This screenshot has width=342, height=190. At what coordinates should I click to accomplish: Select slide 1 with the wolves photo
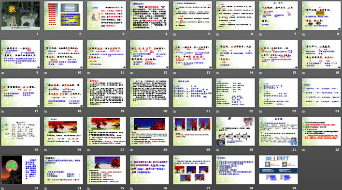(21, 15)
